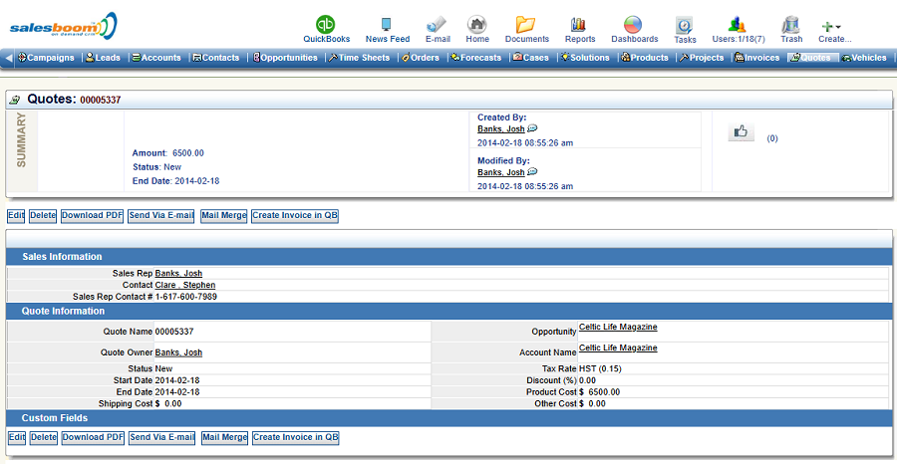Open the QuickBooks icon in top toolbar
The height and width of the screenshot is (464, 897).
[326, 25]
